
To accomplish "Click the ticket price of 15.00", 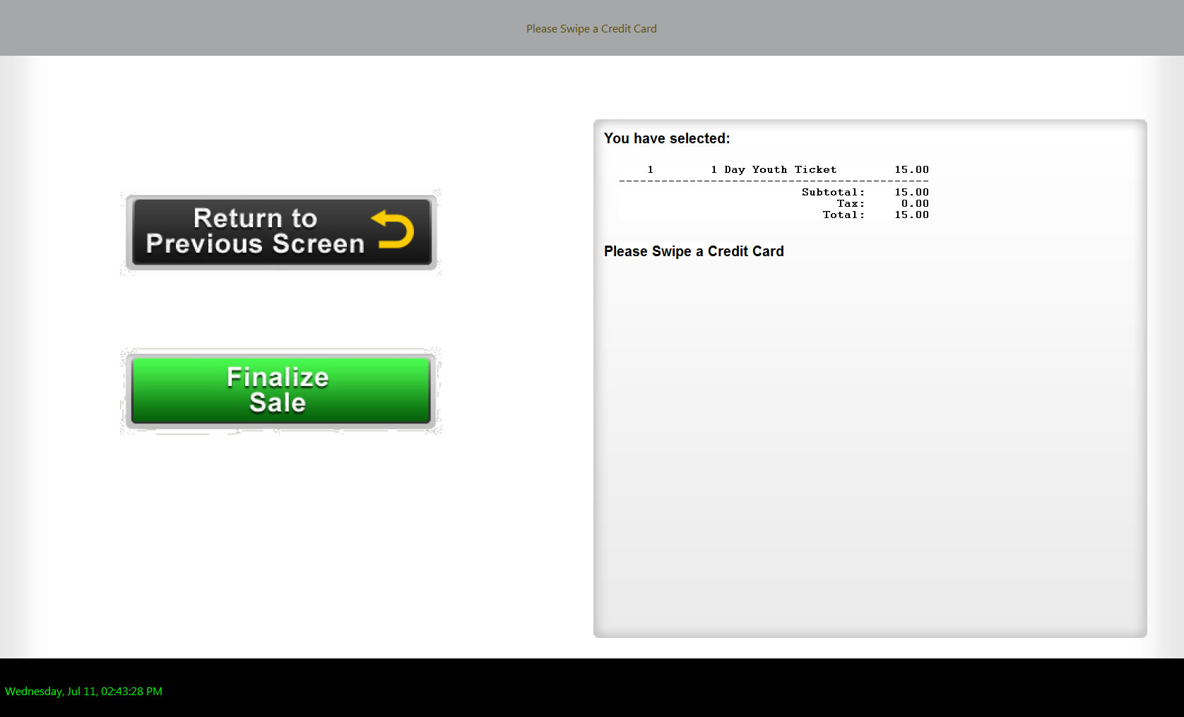I will [912, 169].
